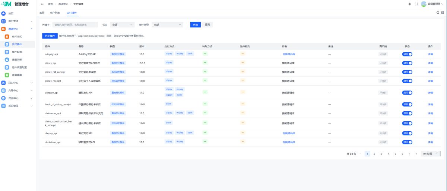Enter fullscreen mode via the fullscreen icon
447x191 pixels.
[416, 4]
